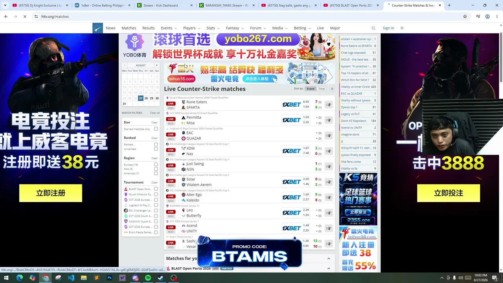Click the Sign in link
Image resolution: width=503 pixels, height=283 pixels.
388,28
